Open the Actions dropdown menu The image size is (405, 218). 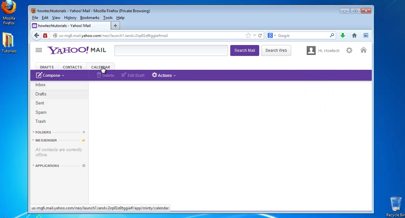(164, 75)
